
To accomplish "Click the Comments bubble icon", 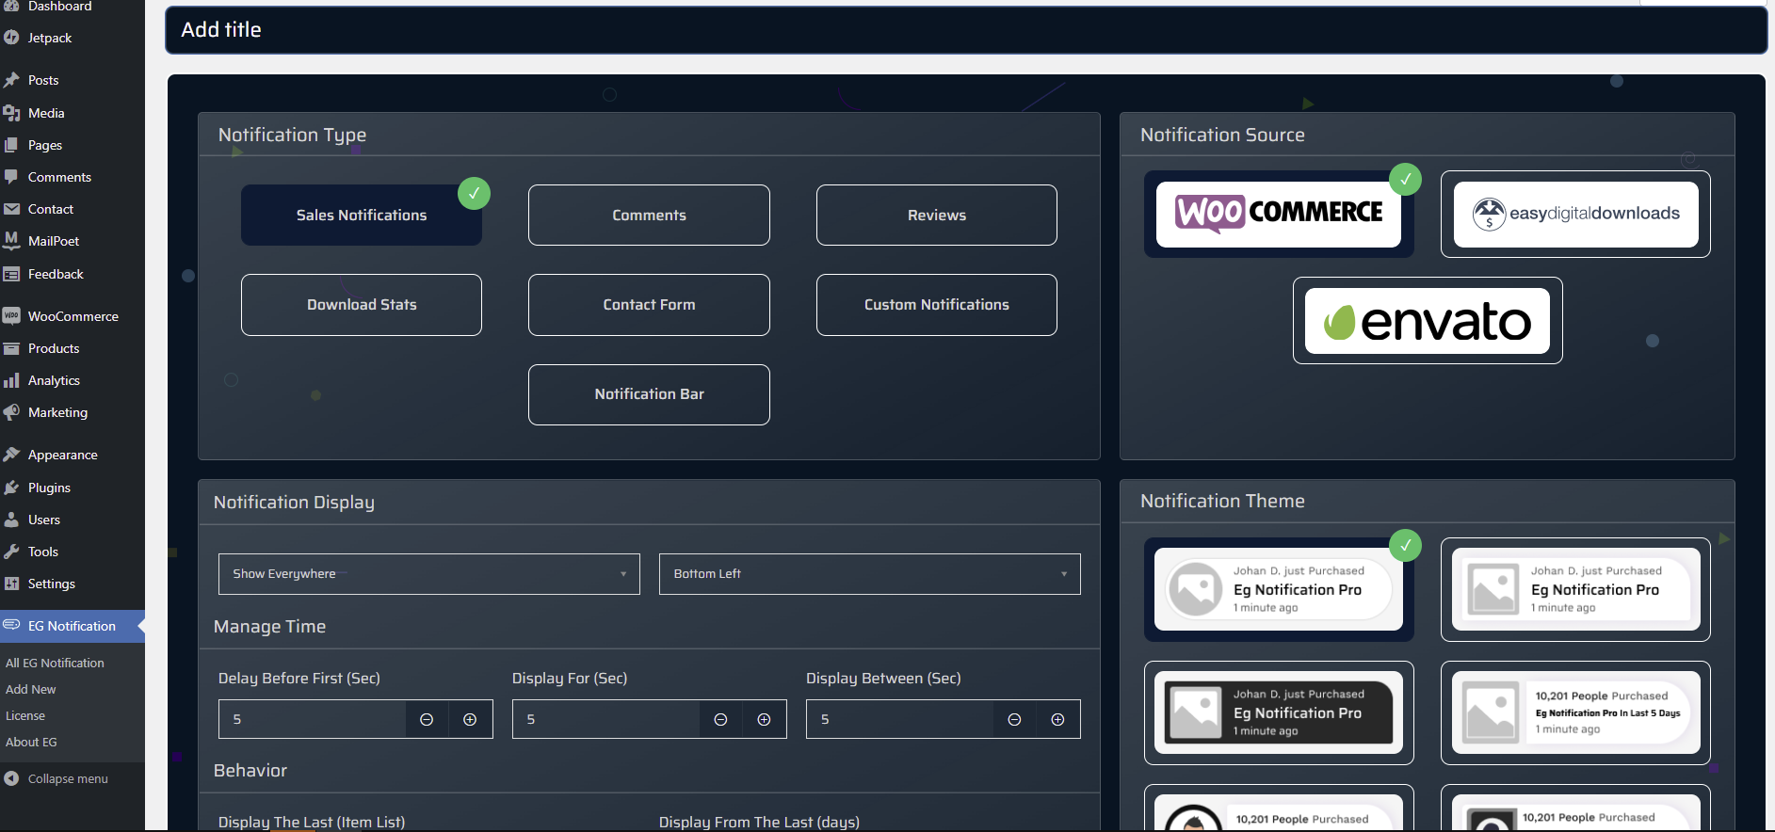I will 11,177.
